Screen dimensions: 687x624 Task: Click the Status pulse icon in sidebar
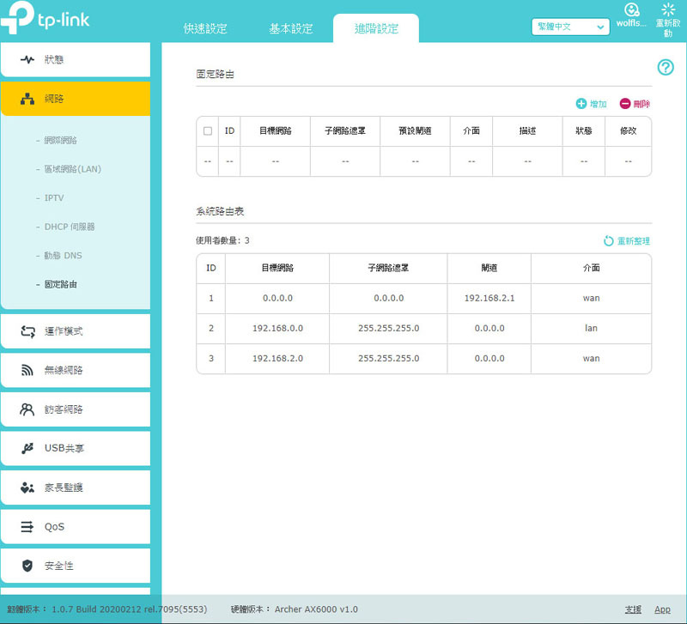27,59
